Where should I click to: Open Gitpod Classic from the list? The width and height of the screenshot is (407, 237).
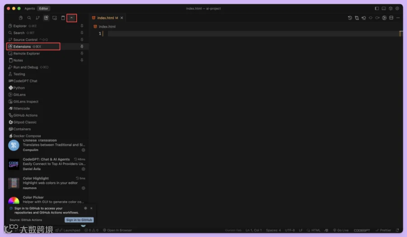(x=46, y=122)
